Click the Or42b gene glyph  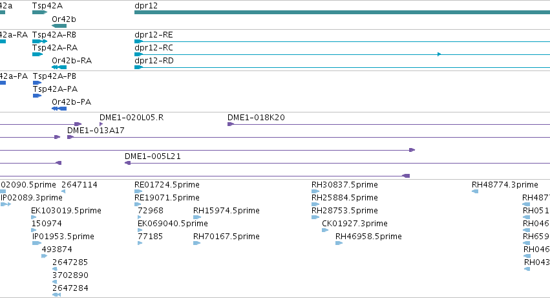(x=59, y=26)
